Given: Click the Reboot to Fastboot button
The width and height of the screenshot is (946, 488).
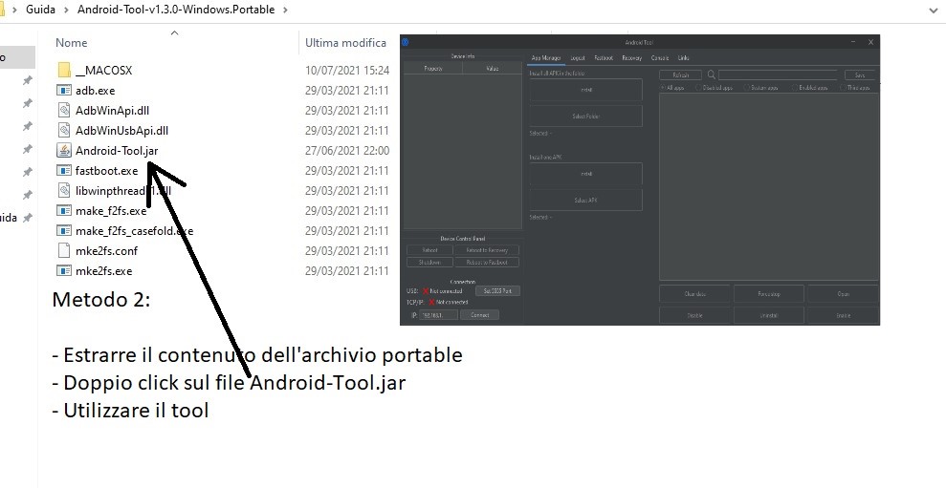Looking at the screenshot, I should [x=487, y=262].
